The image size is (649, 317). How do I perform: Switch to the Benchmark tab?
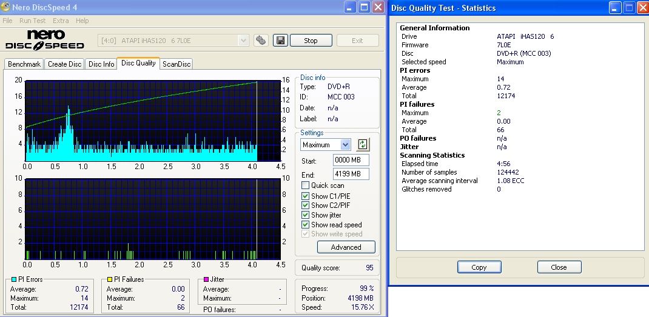point(24,64)
